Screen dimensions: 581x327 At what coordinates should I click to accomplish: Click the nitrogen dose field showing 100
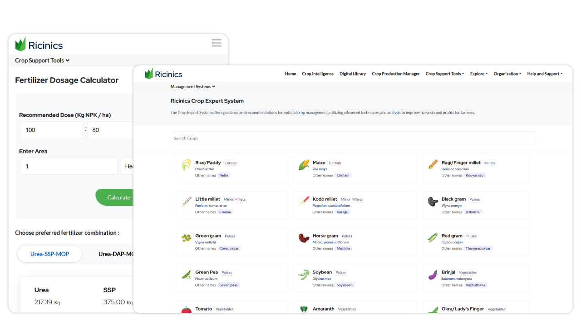point(51,130)
